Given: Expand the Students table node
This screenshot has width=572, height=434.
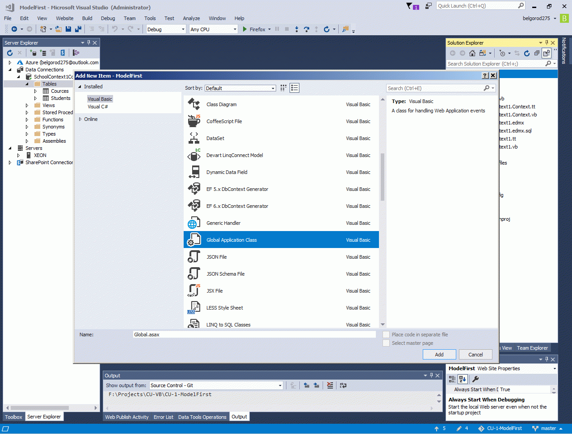Looking at the screenshot, I should pos(36,98).
